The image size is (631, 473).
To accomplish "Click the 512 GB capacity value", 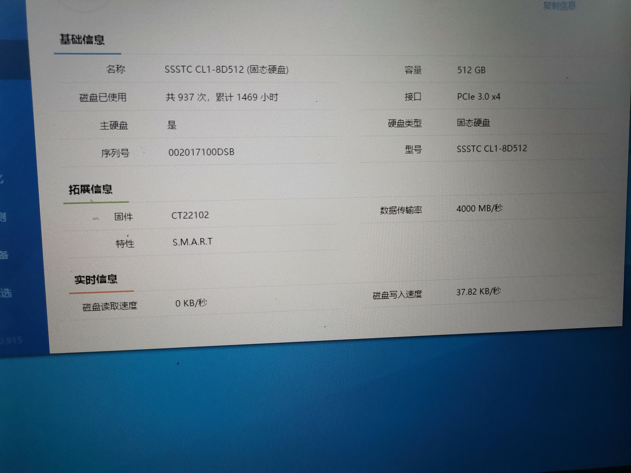I will 471,70.
